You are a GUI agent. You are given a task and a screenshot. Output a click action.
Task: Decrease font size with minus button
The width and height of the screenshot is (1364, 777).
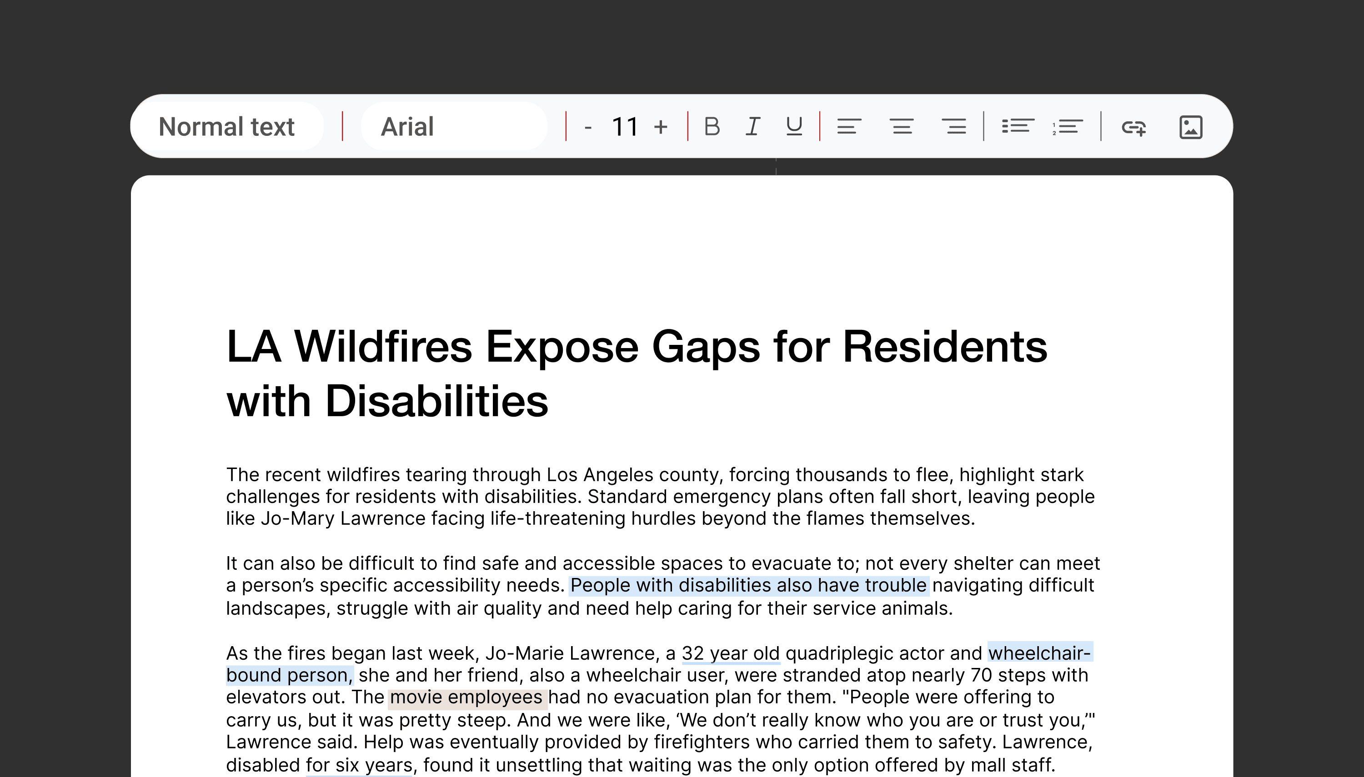click(x=588, y=127)
